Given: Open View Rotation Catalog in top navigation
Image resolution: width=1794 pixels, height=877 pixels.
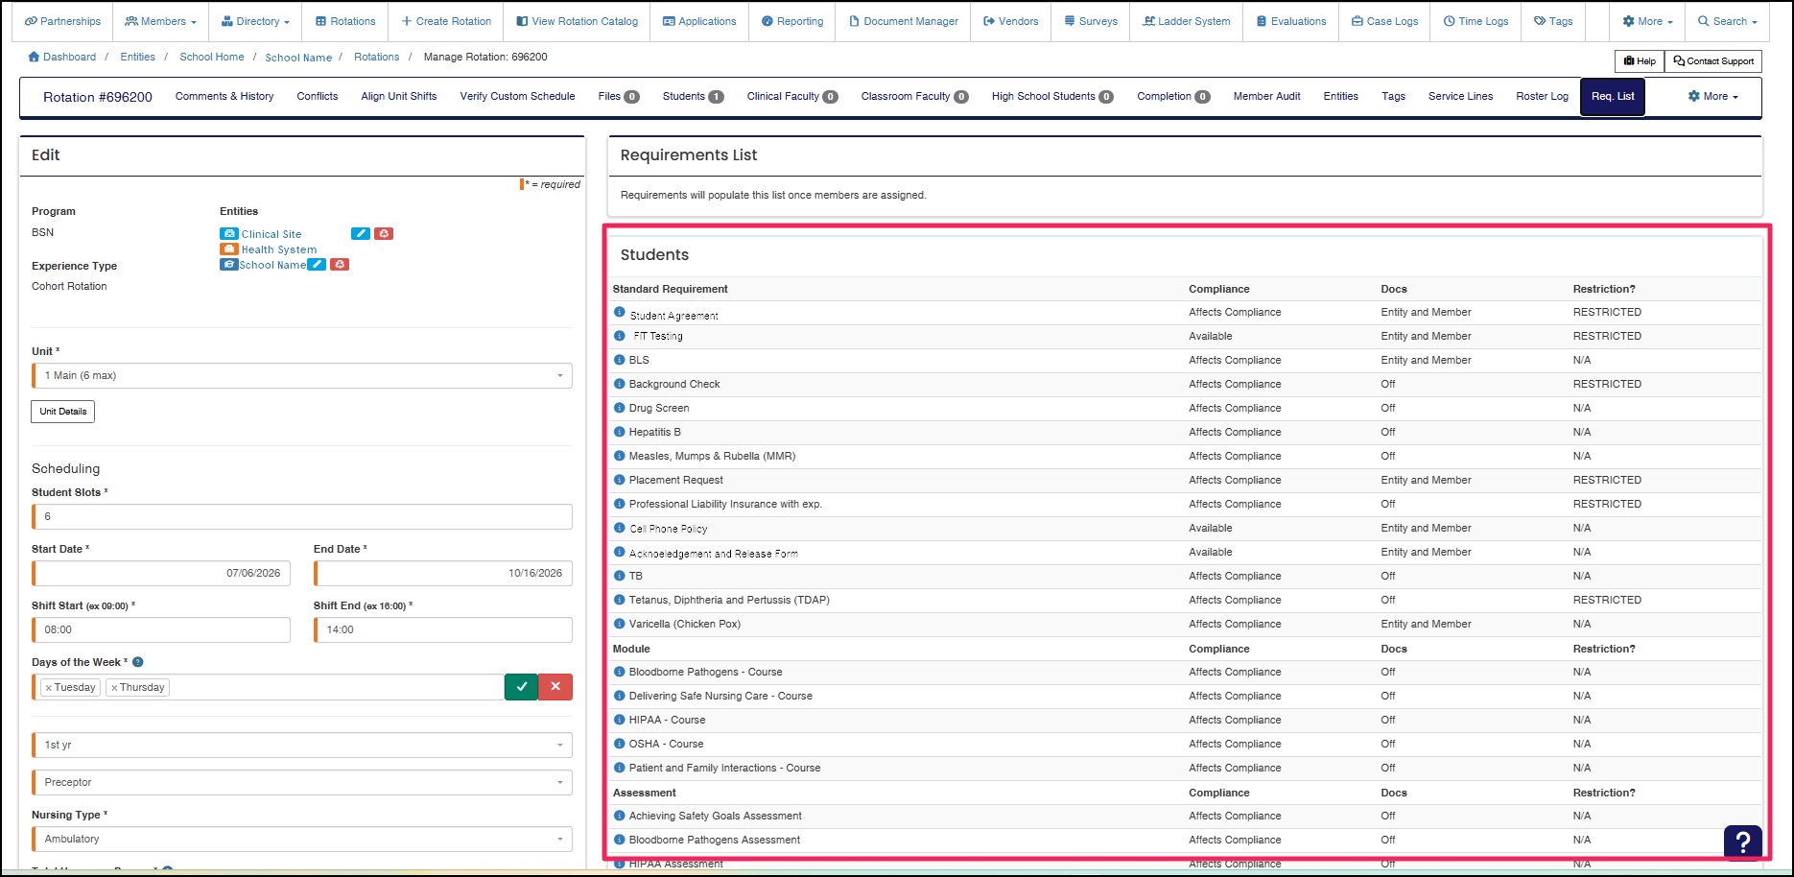Looking at the screenshot, I should pyautogui.click(x=577, y=21).
